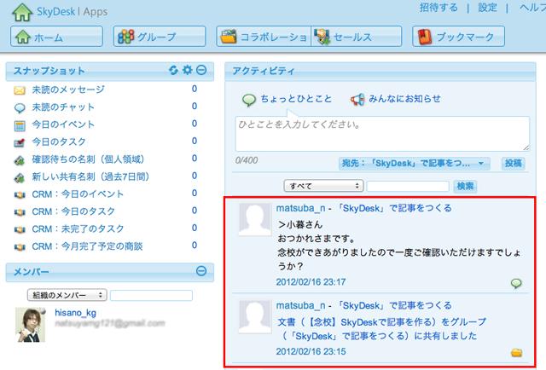Click the SkyDesk green house logo
Image resolution: width=546 pixels, height=370 pixels.
[x=22, y=12]
